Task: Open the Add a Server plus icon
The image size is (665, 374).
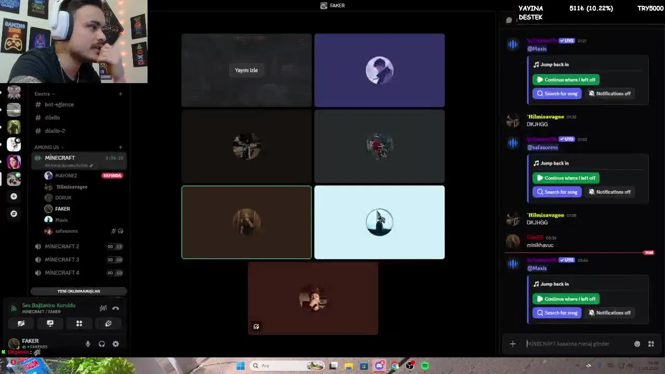Action: click(x=14, y=196)
